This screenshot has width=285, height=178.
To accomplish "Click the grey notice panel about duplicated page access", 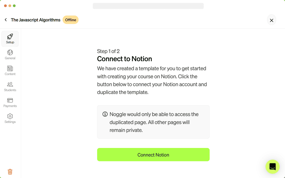I will coord(153,122).
